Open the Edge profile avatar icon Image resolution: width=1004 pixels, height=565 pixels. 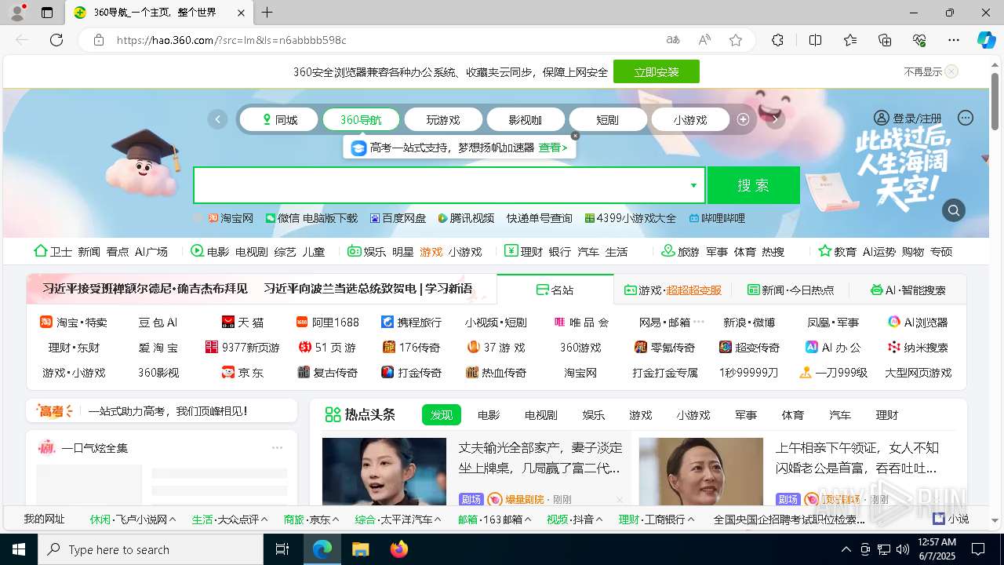(16, 13)
